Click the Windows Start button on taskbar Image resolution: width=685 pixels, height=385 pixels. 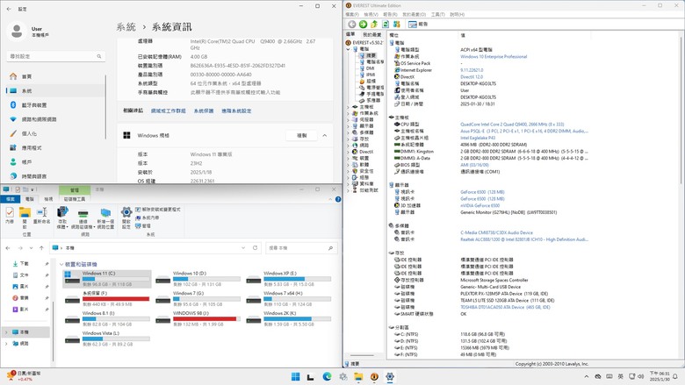[x=295, y=377]
